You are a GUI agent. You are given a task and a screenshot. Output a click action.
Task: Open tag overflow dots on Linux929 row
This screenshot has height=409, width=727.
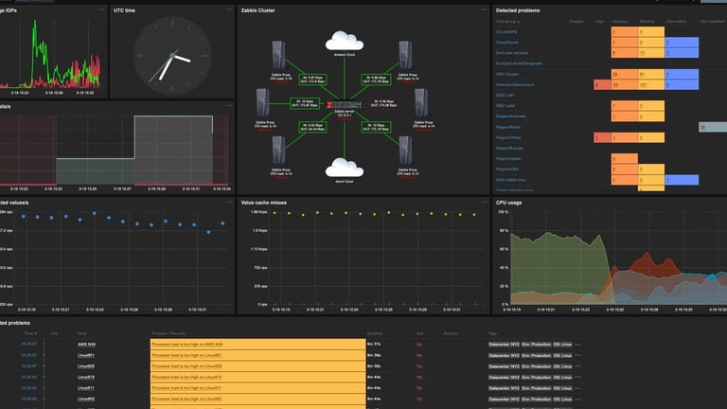pyautogui.click(x=577, y=366)
